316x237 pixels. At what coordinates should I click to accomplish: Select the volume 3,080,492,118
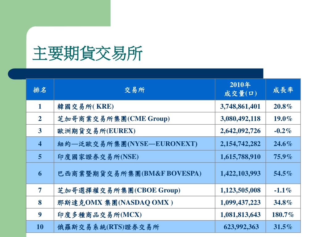240,118
